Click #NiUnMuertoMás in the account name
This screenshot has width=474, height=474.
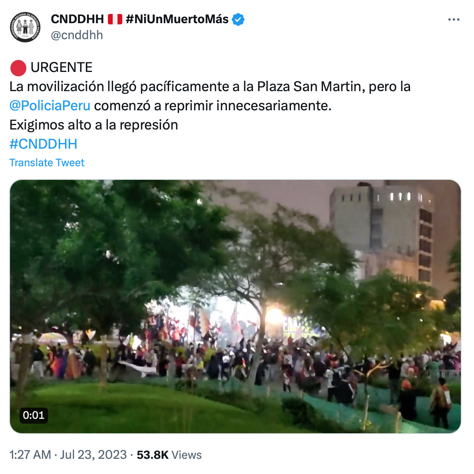click(x=177, y=19)
